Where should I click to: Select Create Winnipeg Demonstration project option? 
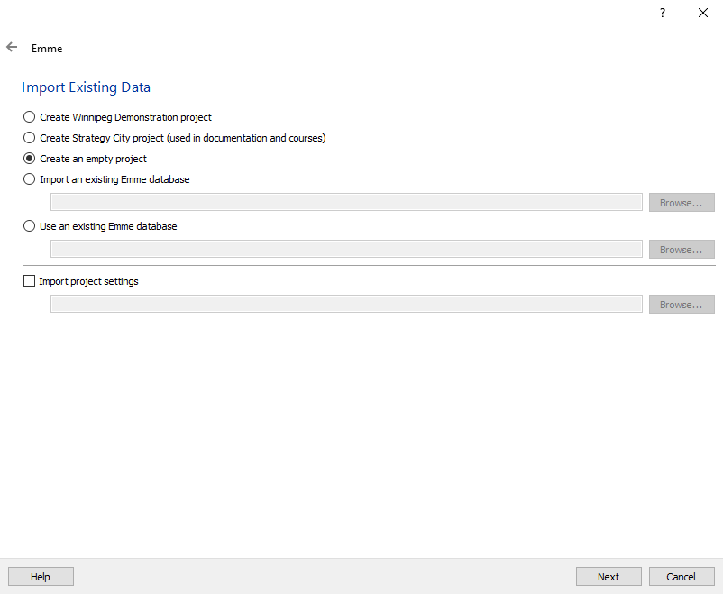(x=30, y=117)
